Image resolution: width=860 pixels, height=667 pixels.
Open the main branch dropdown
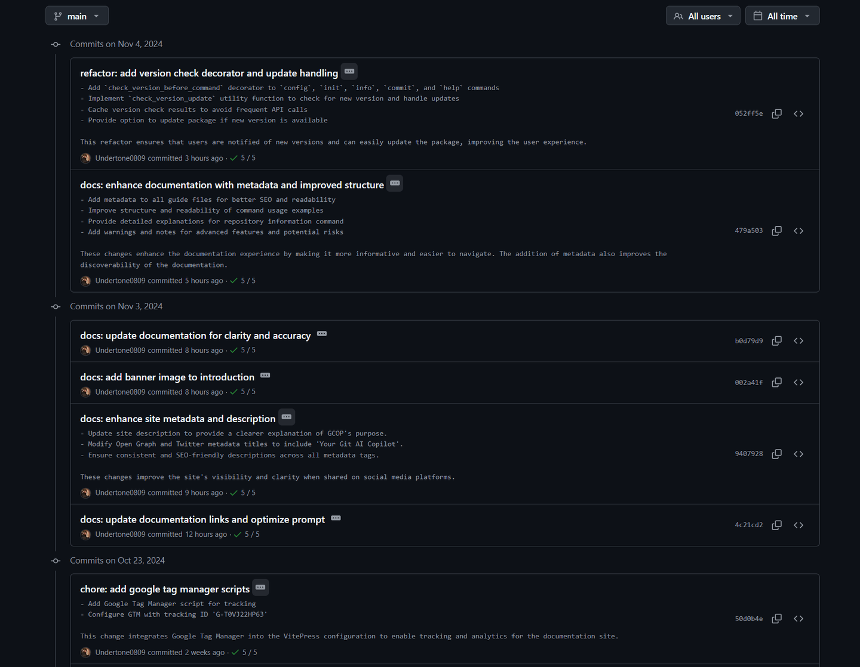click(77, 16)
